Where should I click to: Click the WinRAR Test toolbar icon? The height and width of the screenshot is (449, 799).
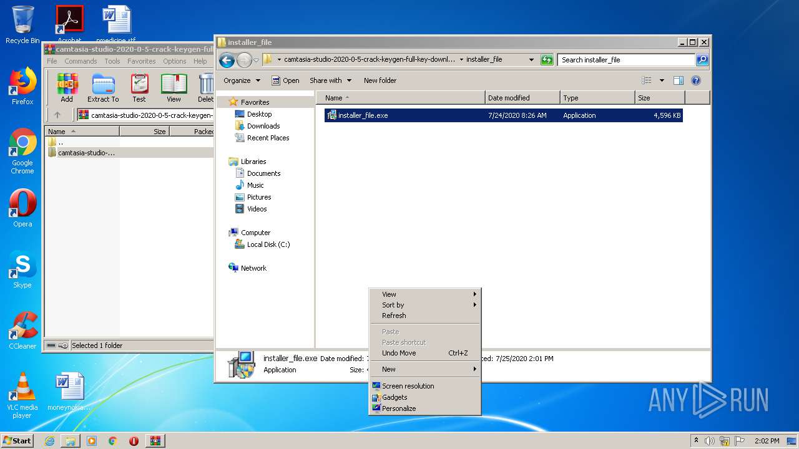tap(139, 88)
